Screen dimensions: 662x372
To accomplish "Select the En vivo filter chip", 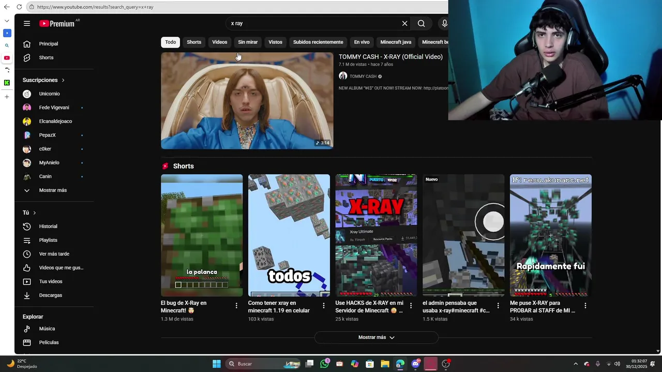I will click(x=362, y=42).
